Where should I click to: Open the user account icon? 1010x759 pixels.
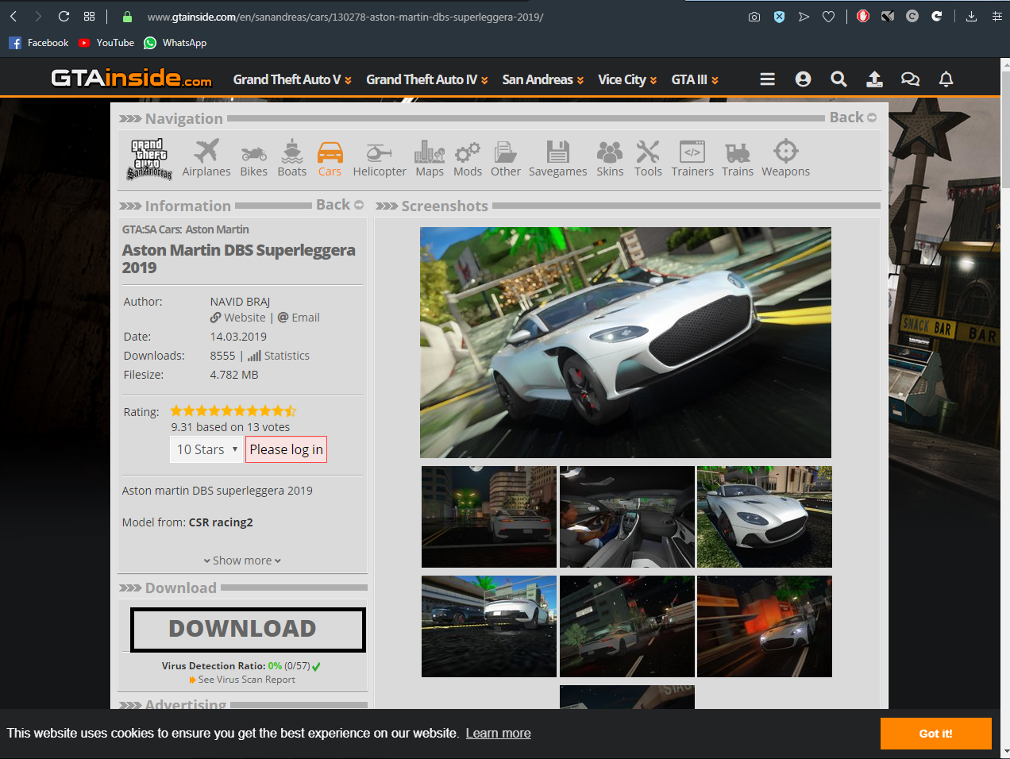pyautogui.click(x=803, y=79)
